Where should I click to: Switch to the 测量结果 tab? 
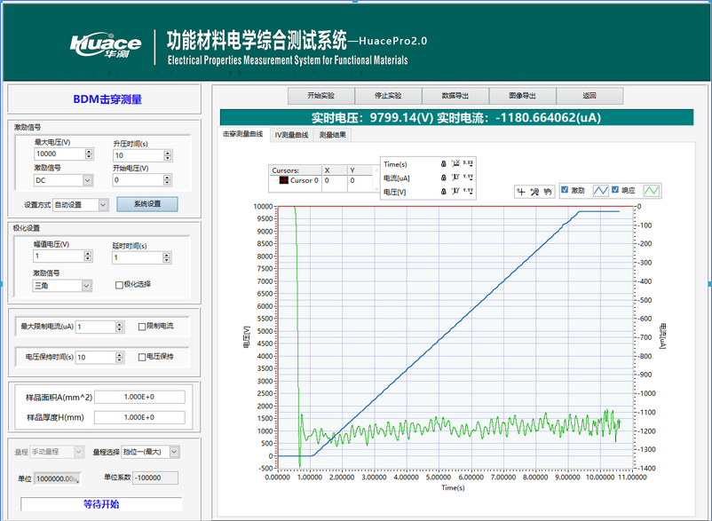click(332, 135)
